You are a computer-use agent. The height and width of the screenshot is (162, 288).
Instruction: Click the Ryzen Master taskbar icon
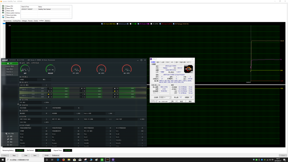[107, 160]
